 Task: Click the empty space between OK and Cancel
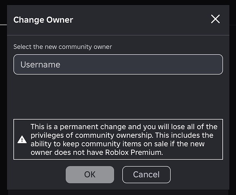tap(118, 174)
